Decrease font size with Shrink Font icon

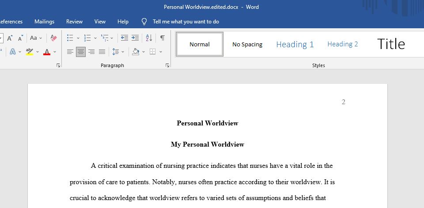point(21,38)
